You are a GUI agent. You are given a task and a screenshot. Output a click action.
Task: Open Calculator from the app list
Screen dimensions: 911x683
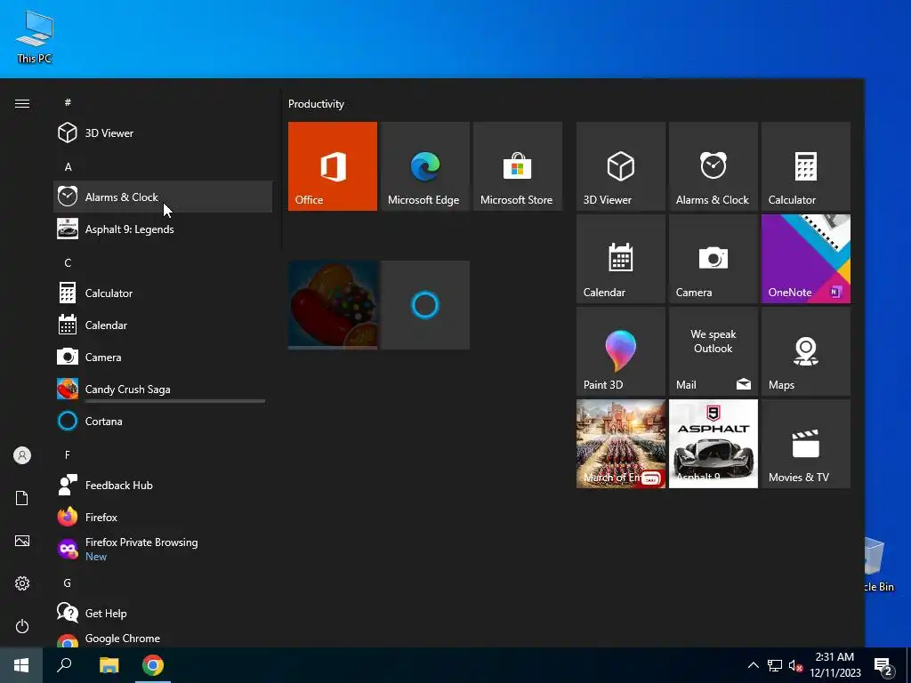click(163, 293)
